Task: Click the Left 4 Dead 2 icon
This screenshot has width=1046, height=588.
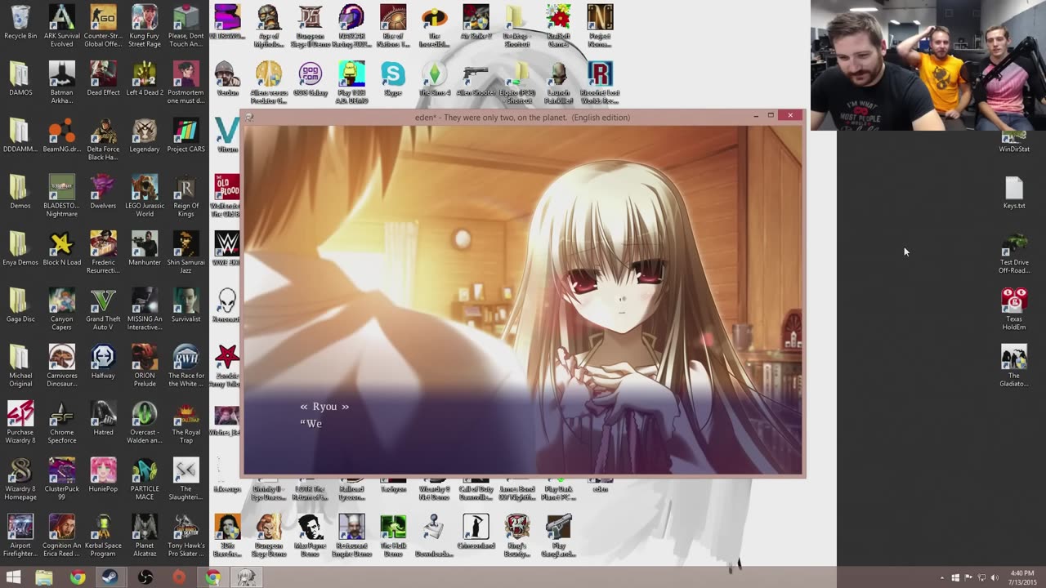Action: pyautogui.click(x=145, y=79)
